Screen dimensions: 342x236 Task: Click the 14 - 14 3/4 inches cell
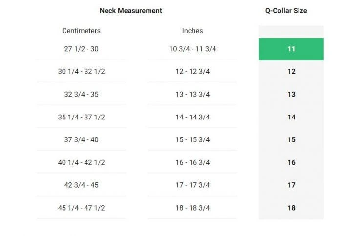[x=192, y=117]
